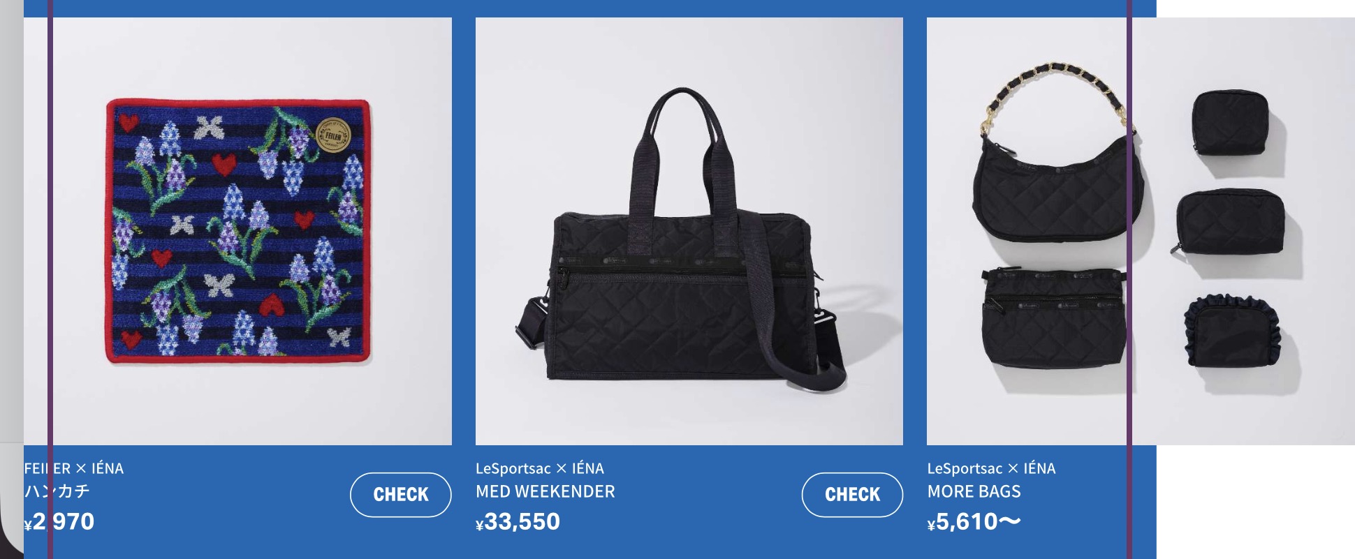Click the CHECK button for MED WEEKENDER
This screenshot has width=1355, height=559.
852,495
